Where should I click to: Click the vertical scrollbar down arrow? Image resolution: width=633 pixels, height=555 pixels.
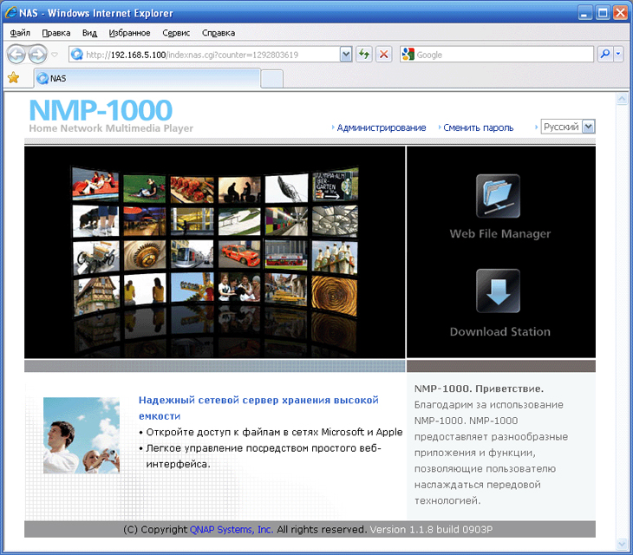(621, 544)
